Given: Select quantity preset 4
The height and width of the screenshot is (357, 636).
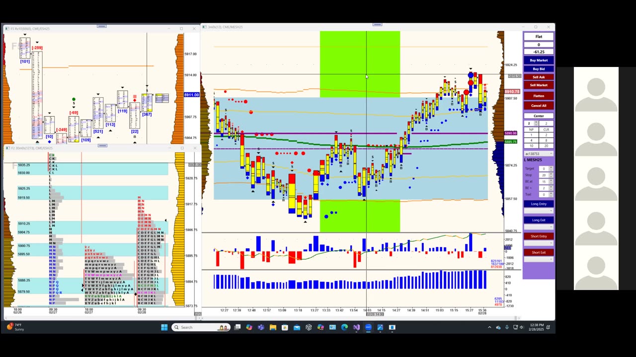Looking at the screenshot, I should 531,140.
